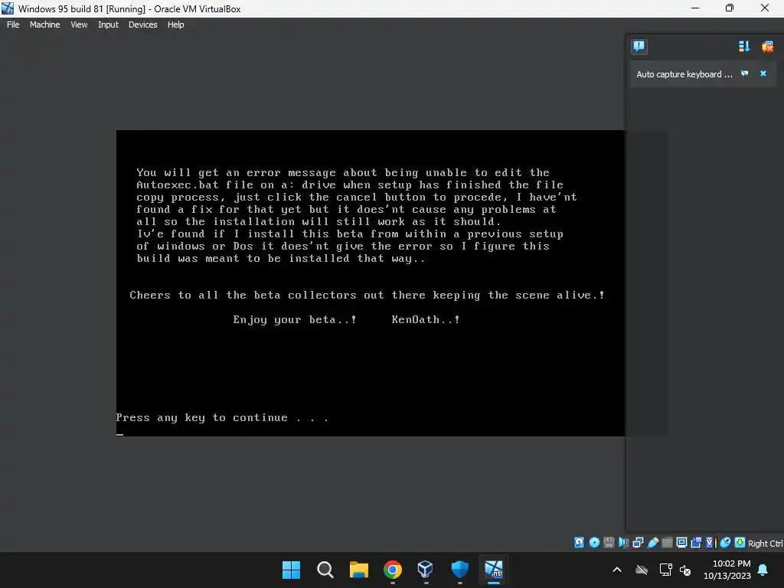The height and width of the screenshot is (588, 784).
Task: Select the running Windows 95 VM taskbar icon
Action: [494, 570]
